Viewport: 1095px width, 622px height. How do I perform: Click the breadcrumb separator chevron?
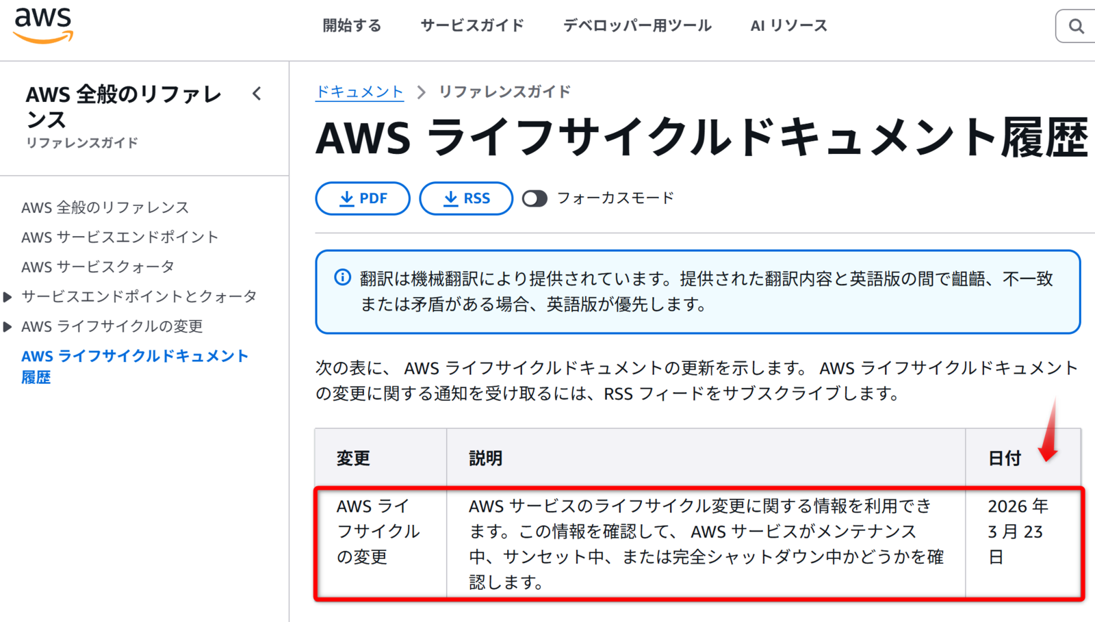[422, 92]
